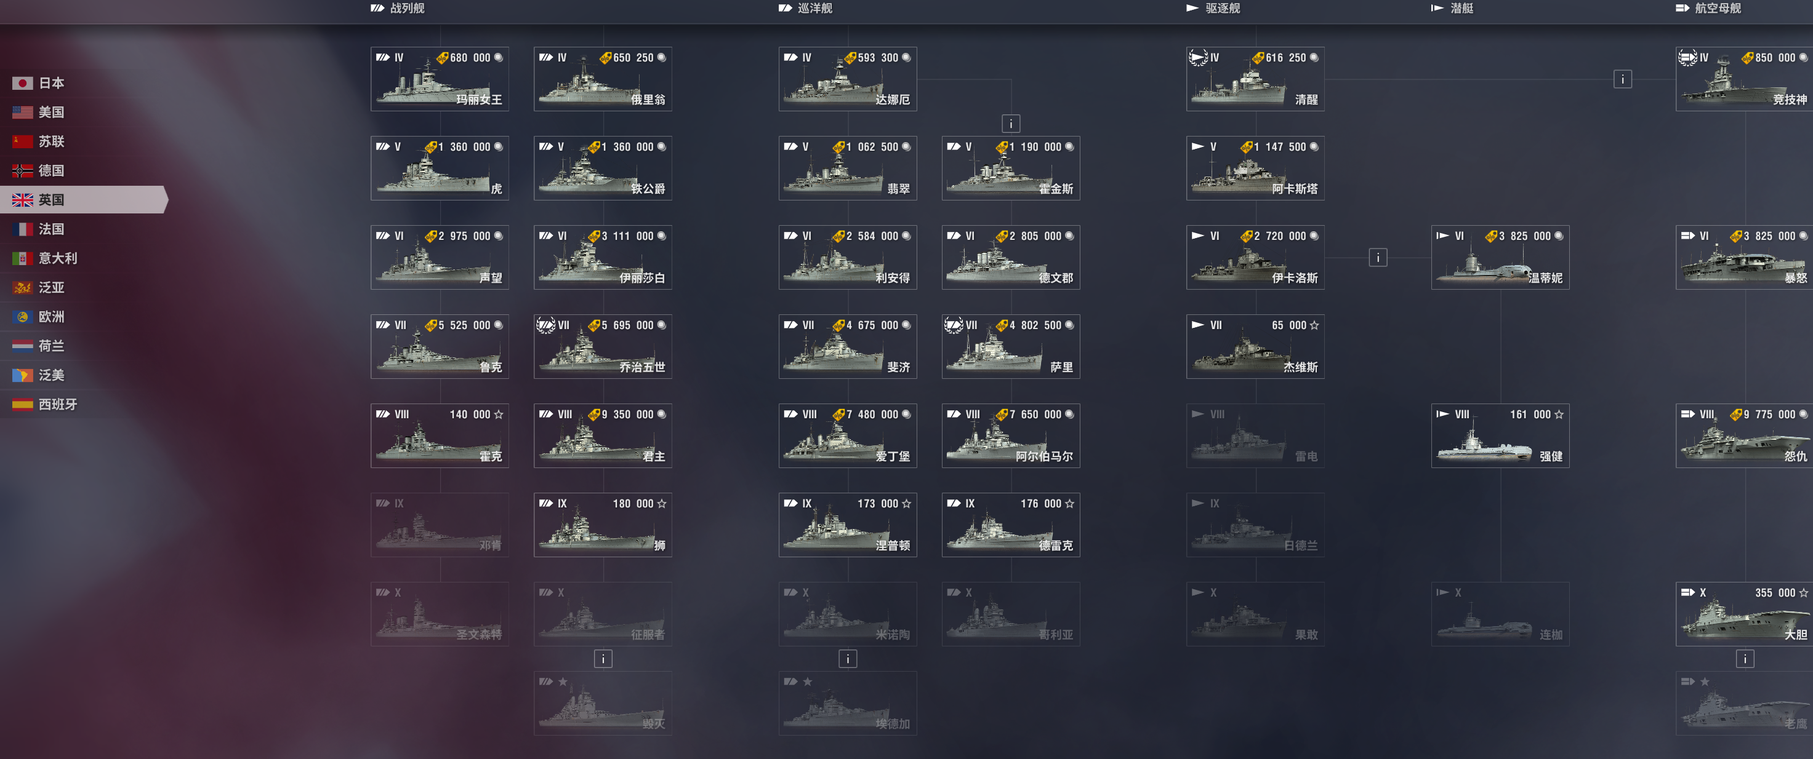1813x759 pixels.
Task: Select the 霍金斯 tier V cruiser
Action: 1011,168
